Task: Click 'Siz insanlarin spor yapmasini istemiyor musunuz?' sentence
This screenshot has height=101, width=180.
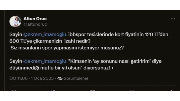Action: (67, 48)
